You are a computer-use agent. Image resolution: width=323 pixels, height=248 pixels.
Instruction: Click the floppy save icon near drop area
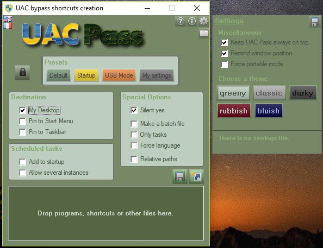point(180,176)
